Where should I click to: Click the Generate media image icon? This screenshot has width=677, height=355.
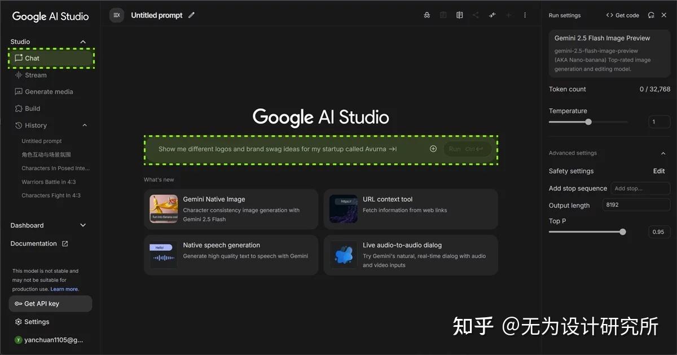19,91
